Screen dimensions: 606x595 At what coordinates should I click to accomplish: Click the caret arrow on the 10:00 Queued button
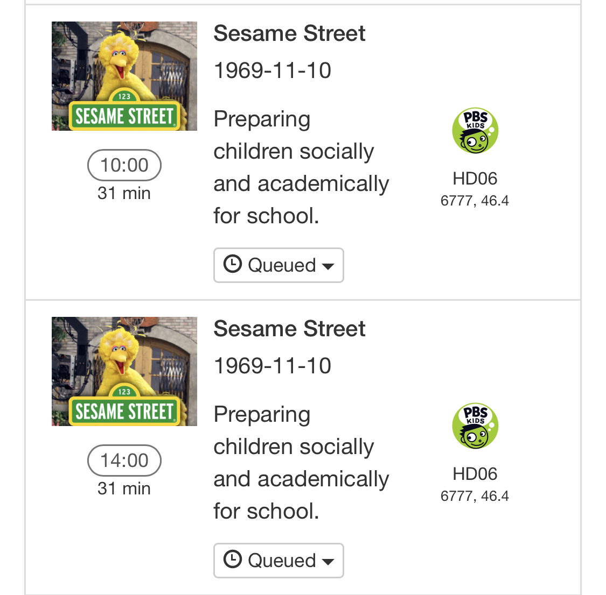pyautogui.click(x=328, y=266)
